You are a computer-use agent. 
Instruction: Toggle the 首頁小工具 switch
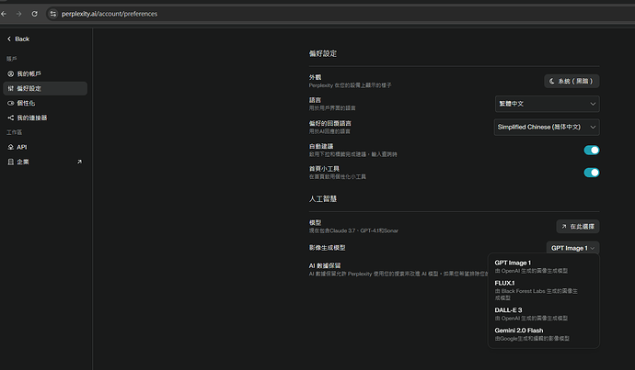(591, 173)
